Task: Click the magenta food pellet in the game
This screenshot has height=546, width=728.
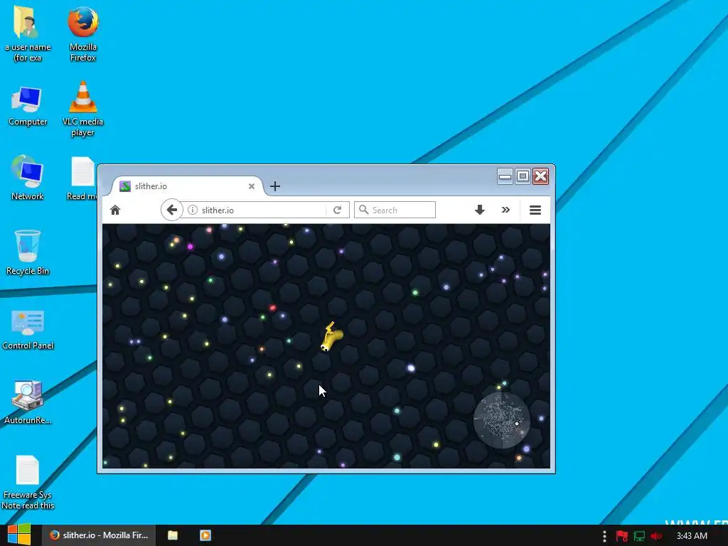Action: (x=190, y=247)
